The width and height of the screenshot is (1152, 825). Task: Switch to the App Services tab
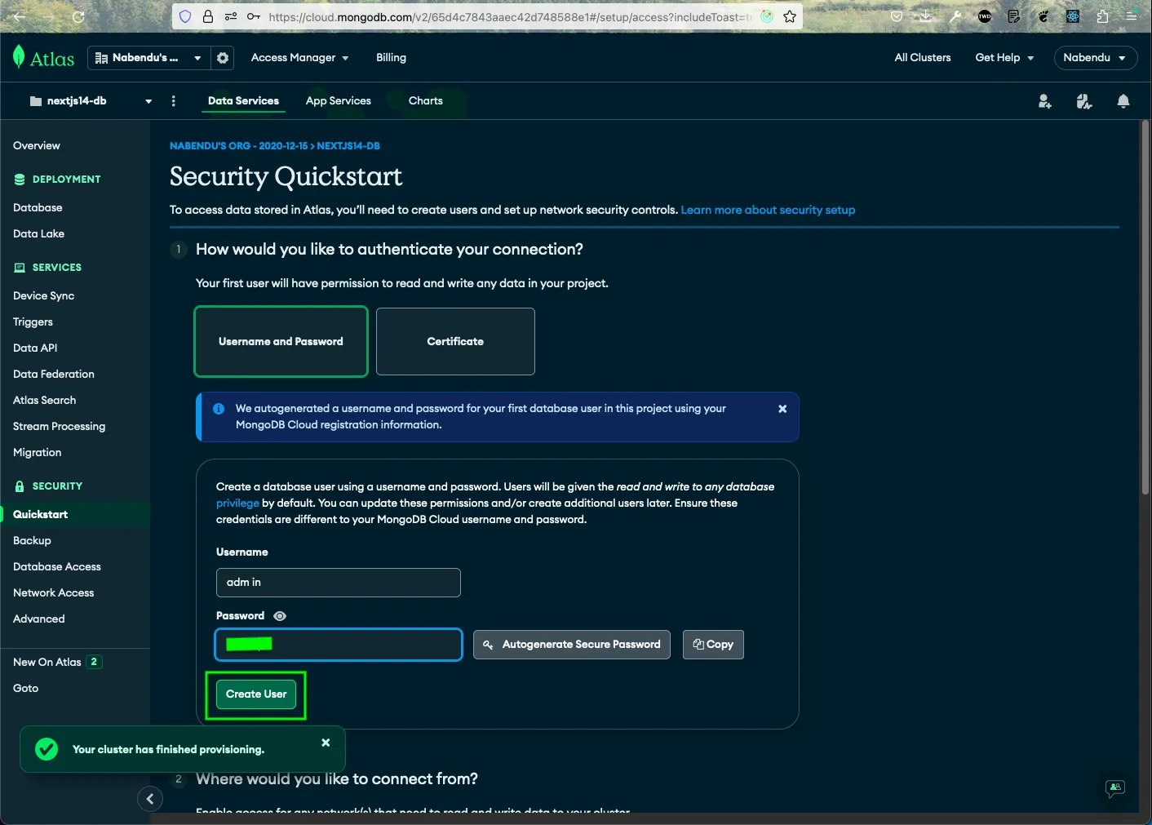point(339,101)
